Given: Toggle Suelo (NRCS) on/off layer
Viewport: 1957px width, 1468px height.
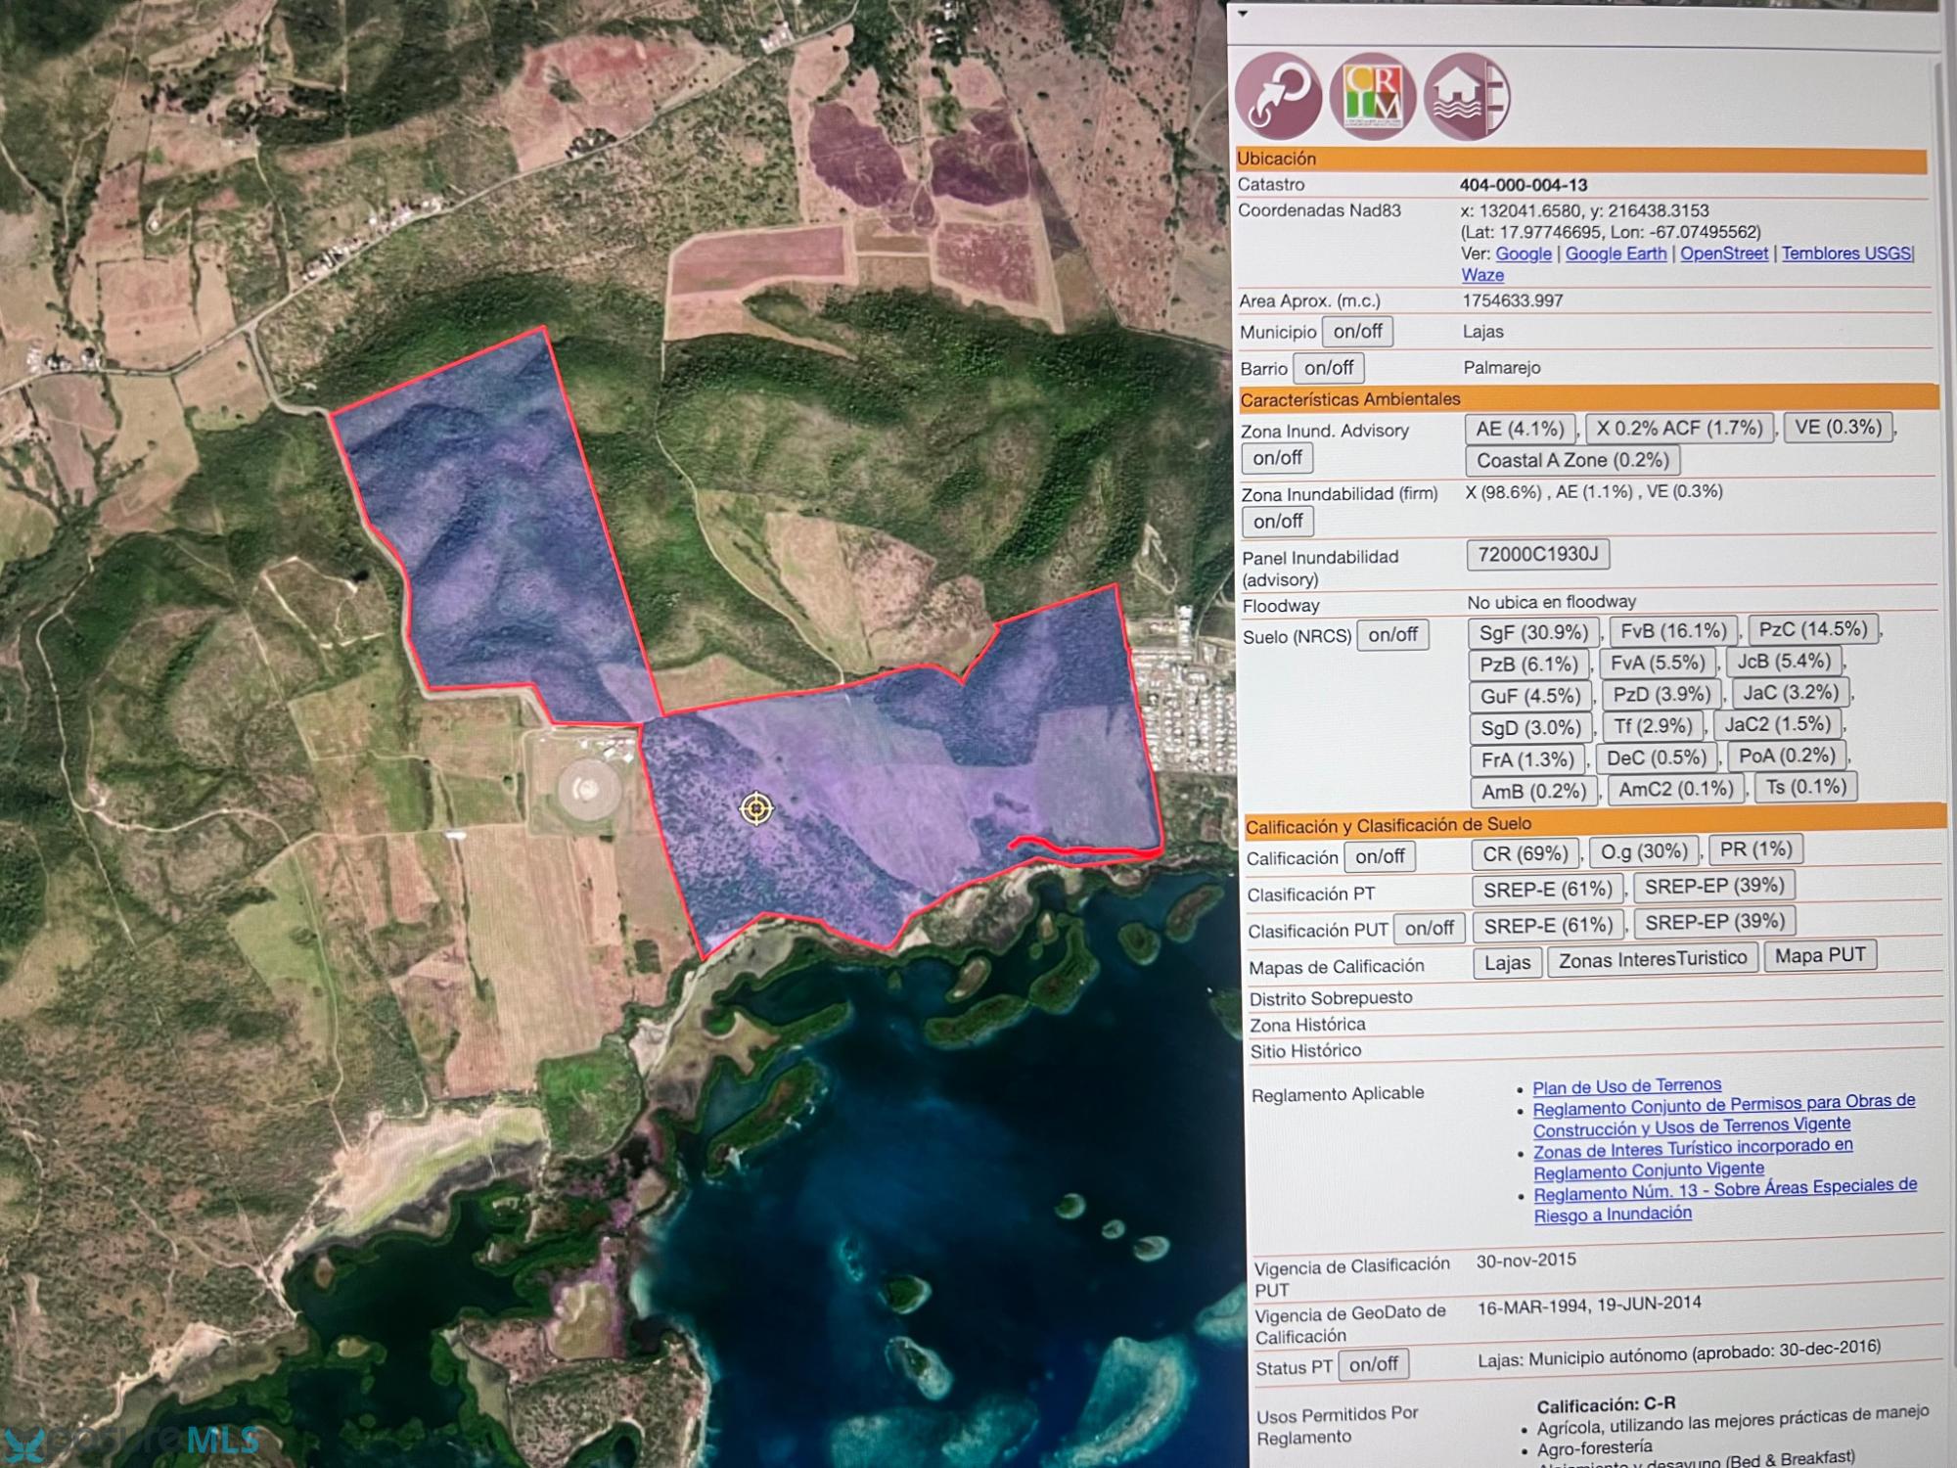Looking at the screenshot, I should [1392, 635].
